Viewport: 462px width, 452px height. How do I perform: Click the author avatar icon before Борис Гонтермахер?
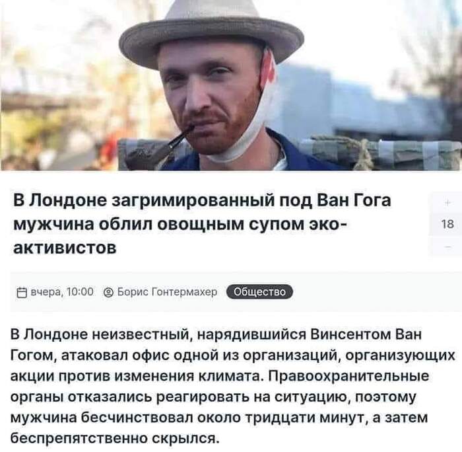(108, 292)
